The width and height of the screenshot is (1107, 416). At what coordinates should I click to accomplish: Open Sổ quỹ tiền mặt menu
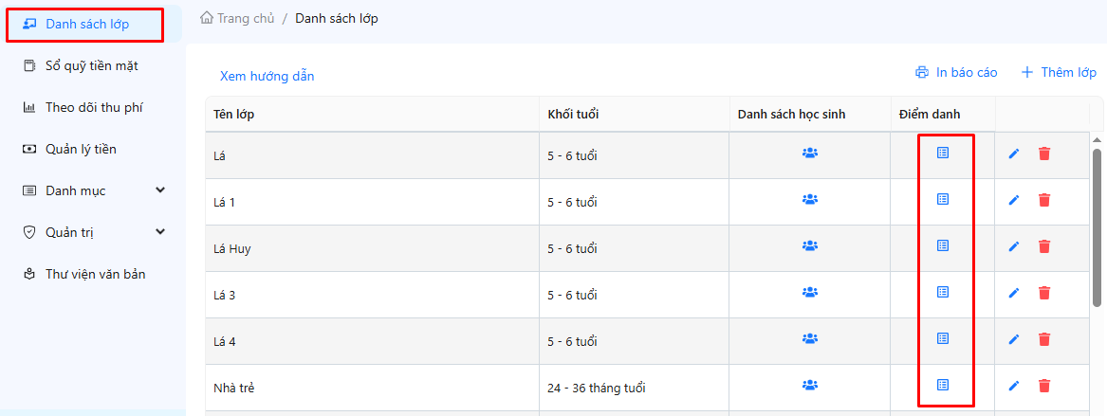(x=91, y=65)
